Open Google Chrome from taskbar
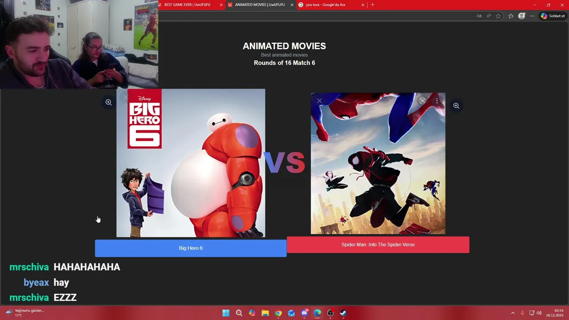Image resolution: width=569 pixels, height=320 pixels. 278,313
